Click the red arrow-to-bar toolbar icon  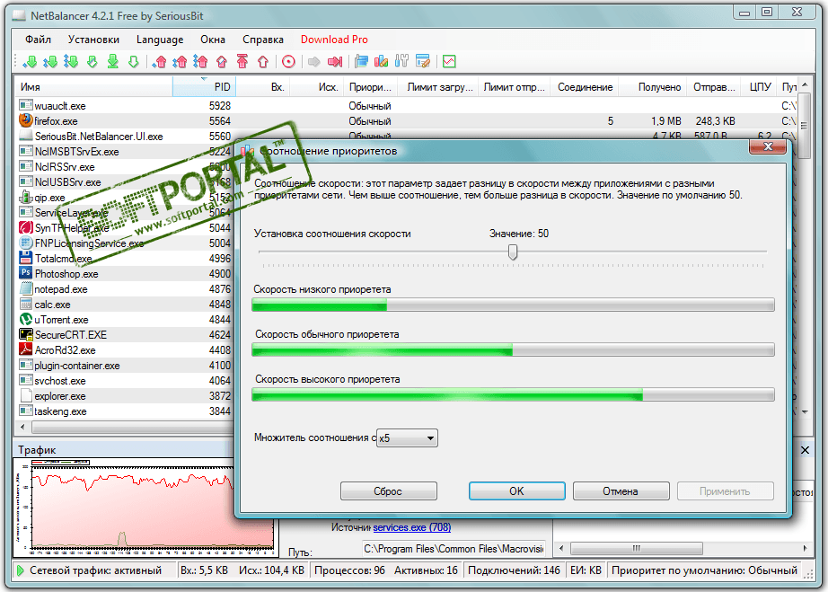coord(335,62)
